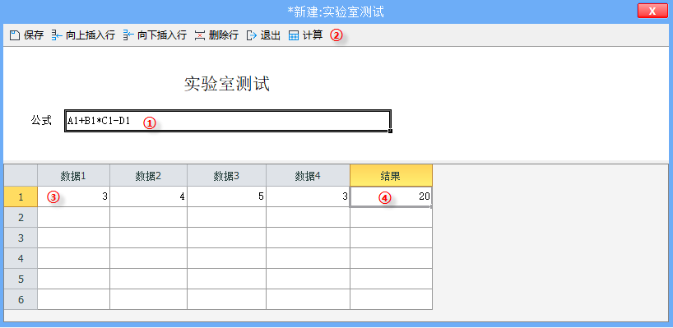The height and width of the screenshot is (328, 673).
Task: Click the 向下插入行 toolbar label
Action: click(162, 35)
